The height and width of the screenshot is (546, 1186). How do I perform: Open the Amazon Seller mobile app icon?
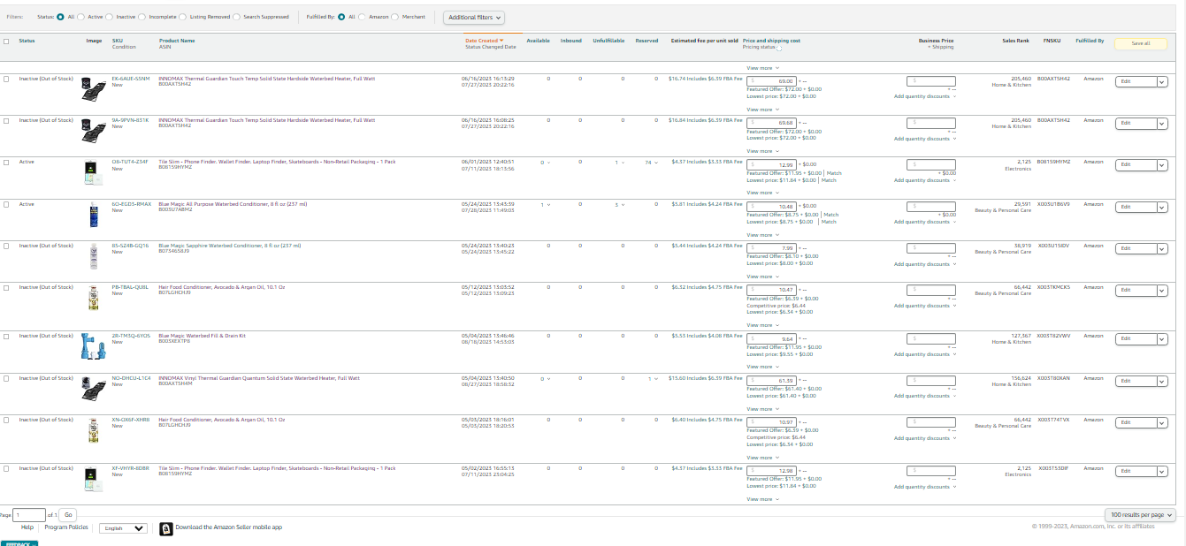point(165,529)
